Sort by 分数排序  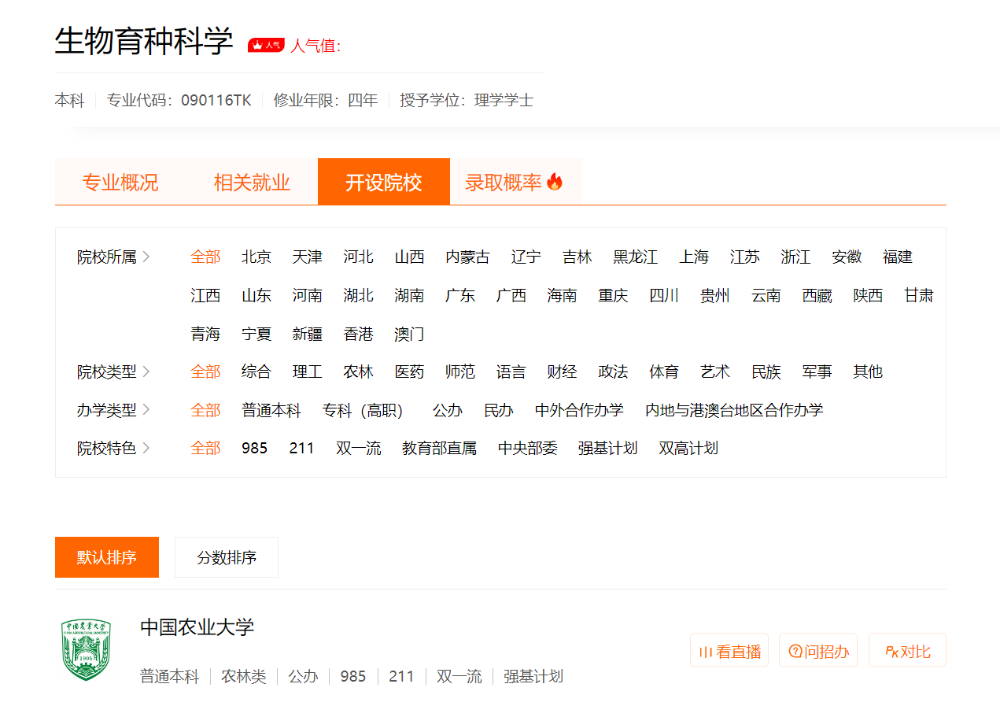point(227,557)
